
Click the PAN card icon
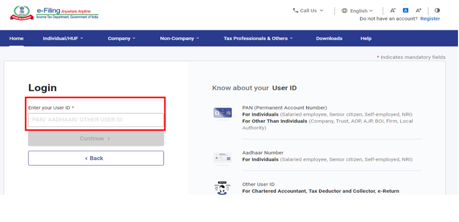222,113
